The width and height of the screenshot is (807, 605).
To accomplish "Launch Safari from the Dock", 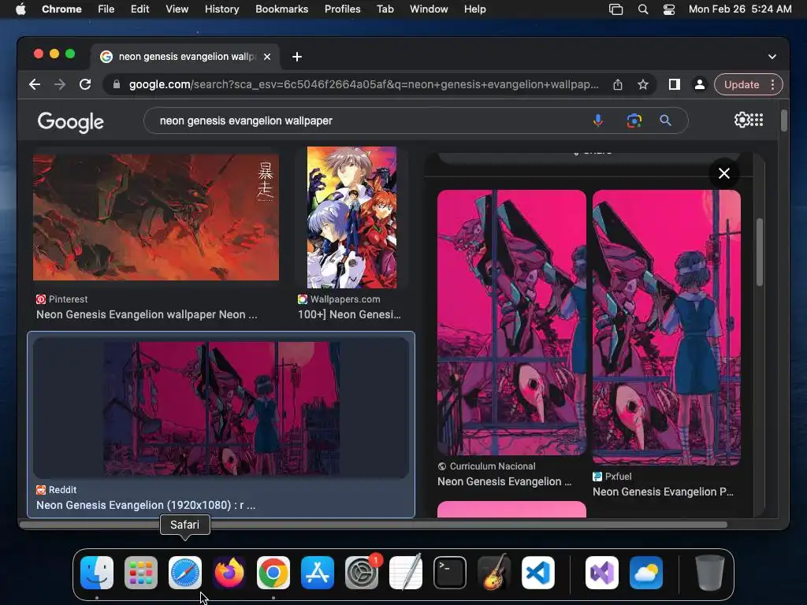I will coord(185,573).
